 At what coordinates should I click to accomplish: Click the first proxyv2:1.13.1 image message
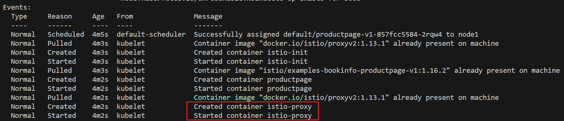[346, 44]
